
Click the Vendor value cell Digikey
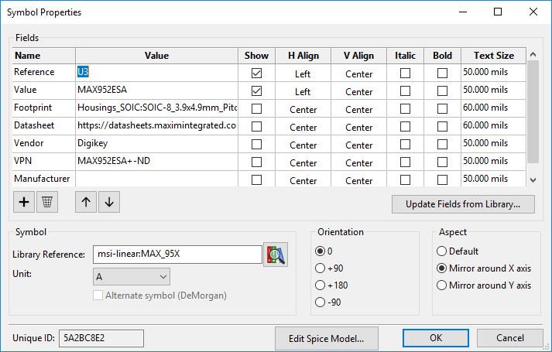click(x=156, y=143)
